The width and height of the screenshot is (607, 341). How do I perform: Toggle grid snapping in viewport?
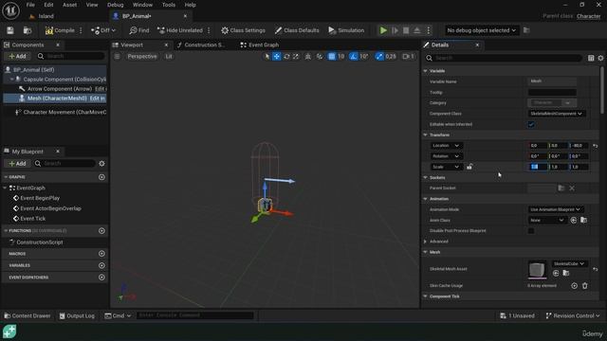click(x=332, y=57)
